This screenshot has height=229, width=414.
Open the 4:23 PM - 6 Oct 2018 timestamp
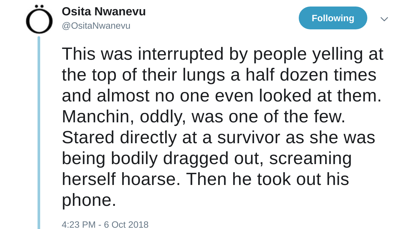click(x=105, y=224)
